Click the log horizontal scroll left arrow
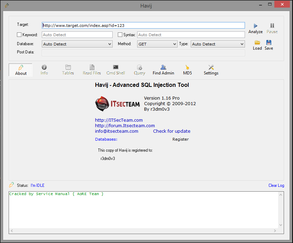293x243 pixels. pos(12,231)
